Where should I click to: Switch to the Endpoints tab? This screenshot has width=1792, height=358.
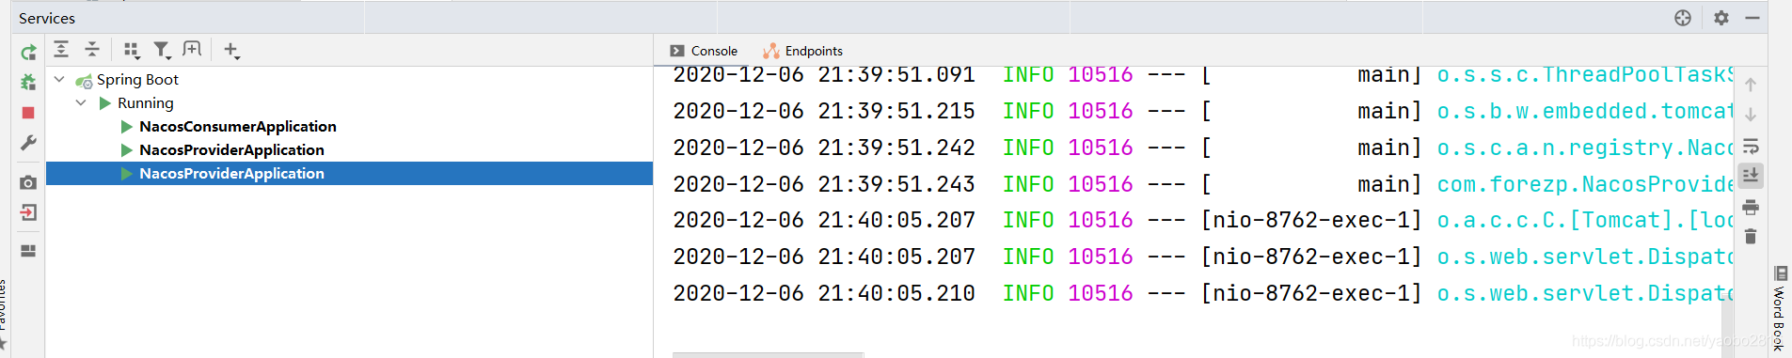pyautogui.click(x=802, y=51)
